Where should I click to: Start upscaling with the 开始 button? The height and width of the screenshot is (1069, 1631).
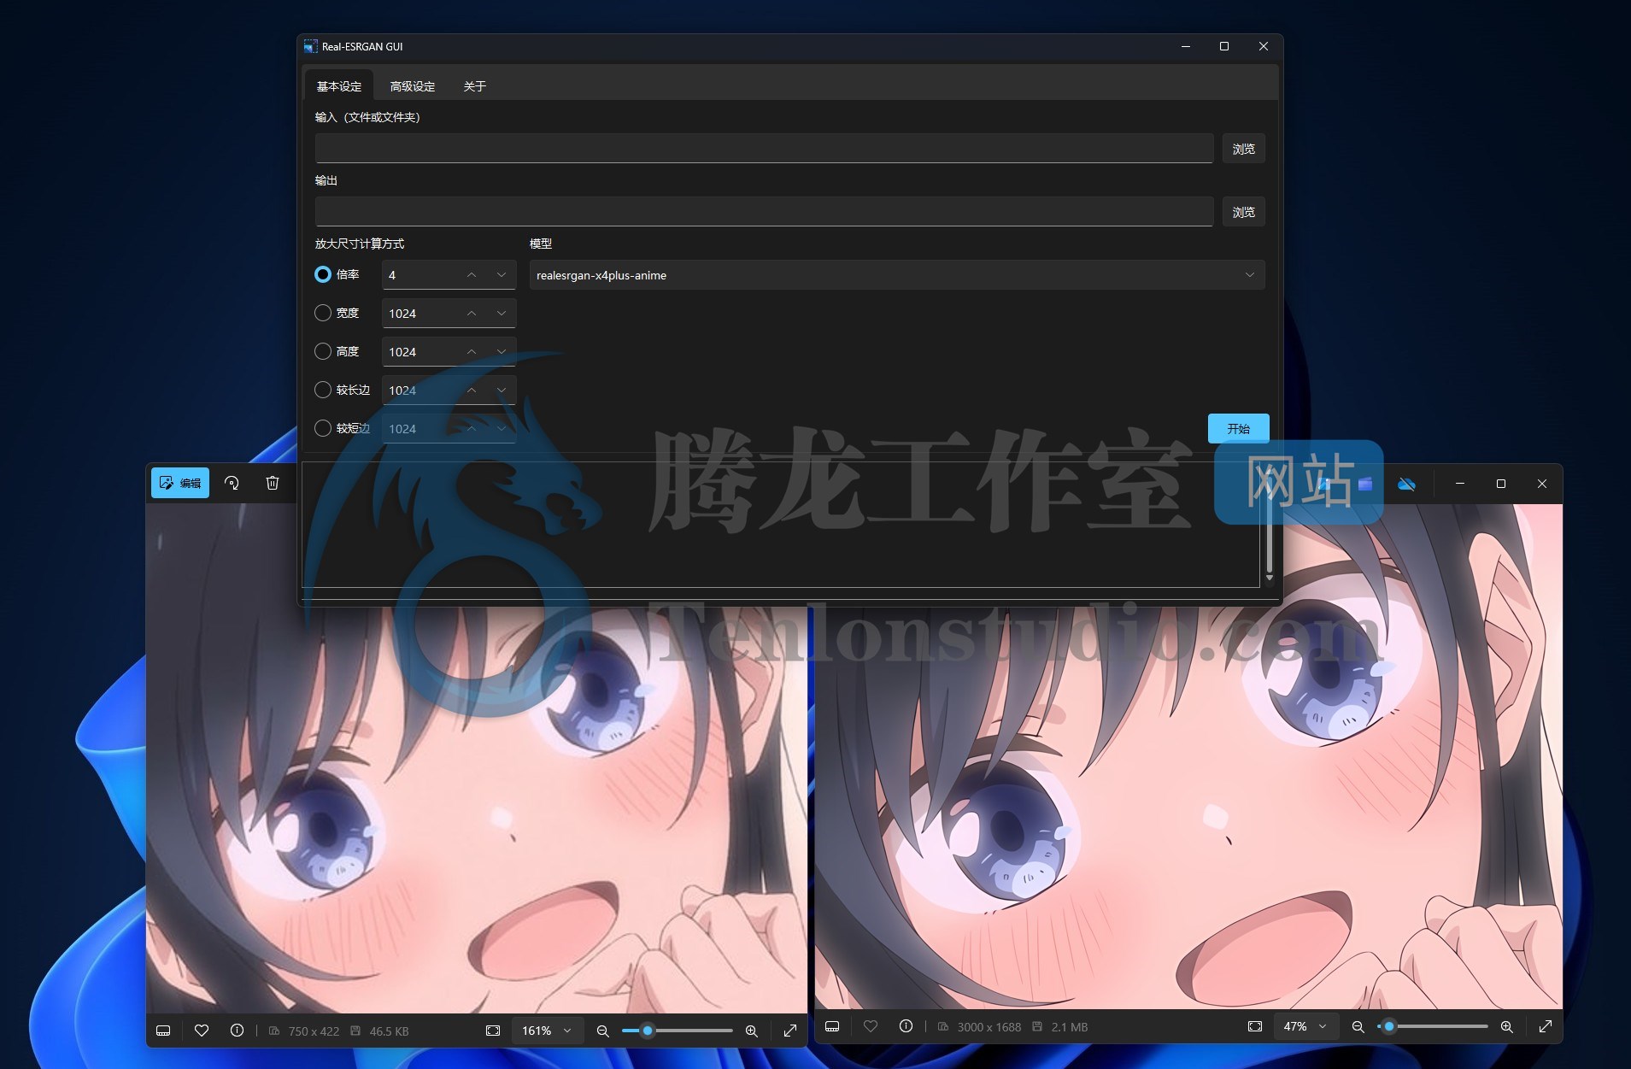[x=1238, y=429]
